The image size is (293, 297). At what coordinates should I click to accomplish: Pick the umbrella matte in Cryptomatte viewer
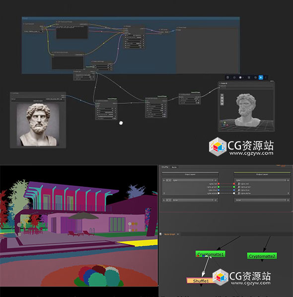click(x=83, y=216)
